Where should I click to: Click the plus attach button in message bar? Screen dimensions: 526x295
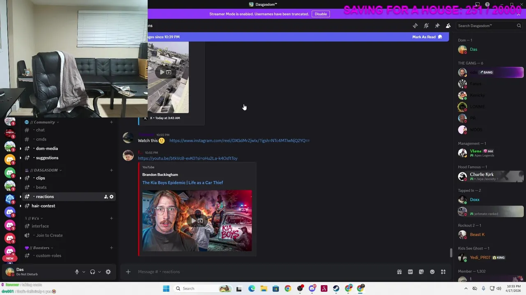[128, 272]
